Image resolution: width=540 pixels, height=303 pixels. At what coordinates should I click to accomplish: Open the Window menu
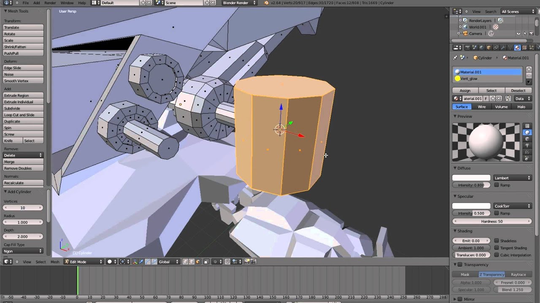coord(67,3)
